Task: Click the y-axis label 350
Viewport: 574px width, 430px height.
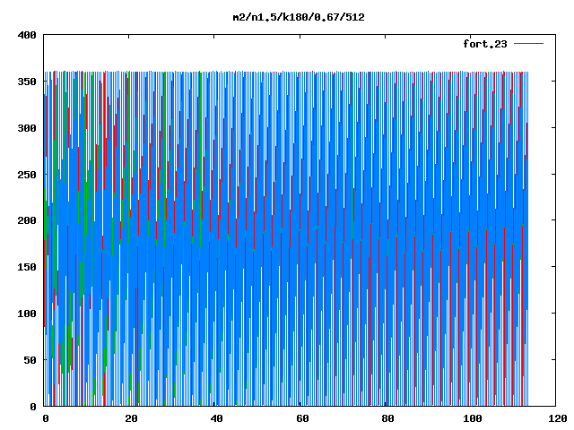Action: [x=27, y=82]
